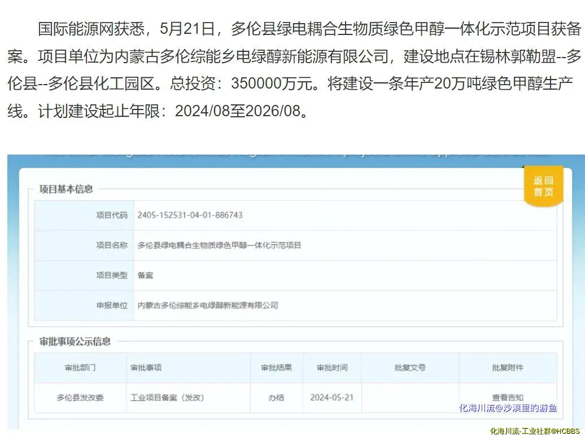Click the 审批结果 column header
Screen dimensions: 585x440
(x=276, y=368)
